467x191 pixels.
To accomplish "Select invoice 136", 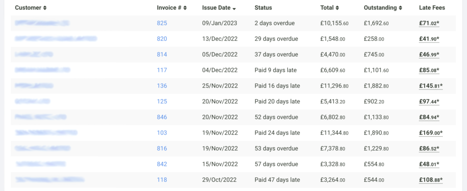I will pyautogui.click(x=162, y=85).
